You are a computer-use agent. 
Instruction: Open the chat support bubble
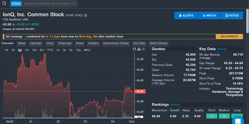(238, 122)
